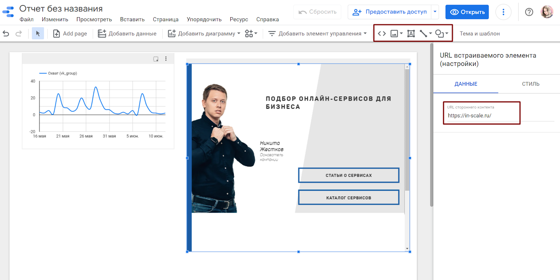This screenshot has height=280, width=560.
Task: Open the three-dot more options menu
Action: pyautogui.click(x=503, y=12)
